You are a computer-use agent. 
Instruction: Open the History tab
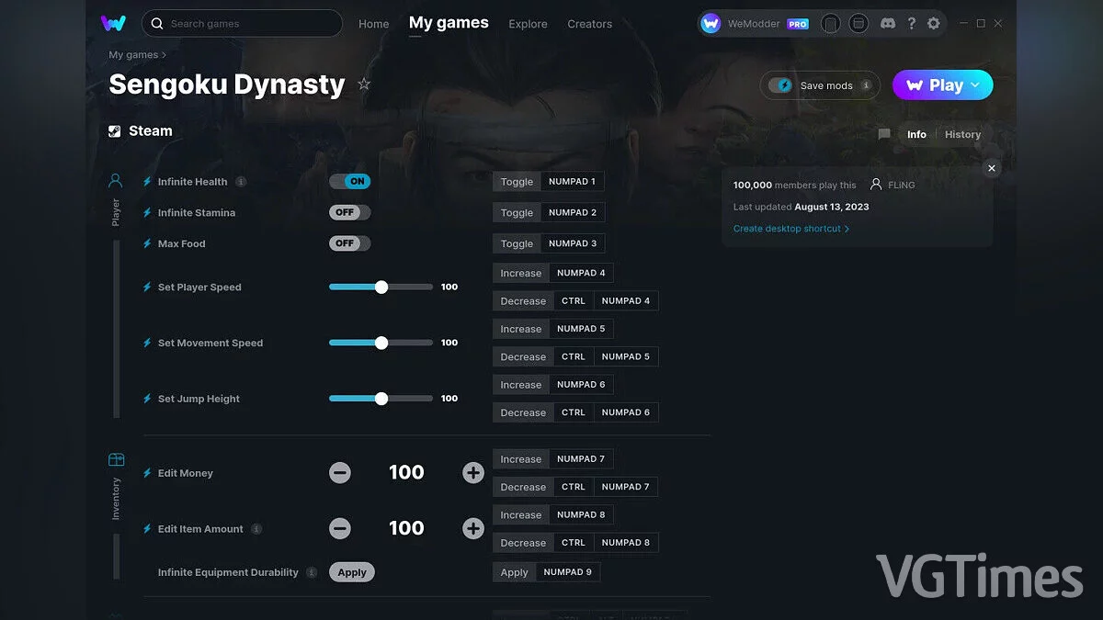coord(962,134)
